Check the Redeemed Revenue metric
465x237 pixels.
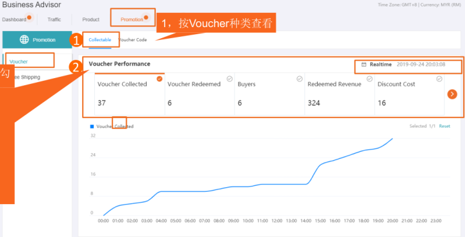[x=369, y=79]
